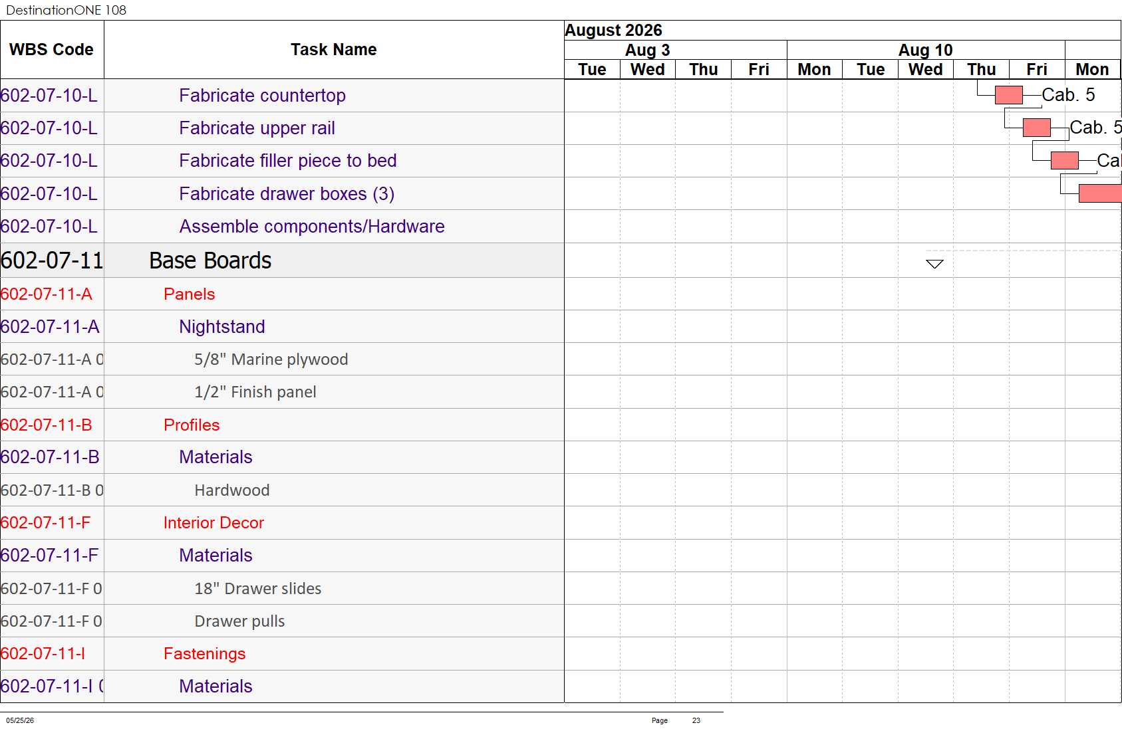Click the 05/25/26 date in footer

click(20, 720)
